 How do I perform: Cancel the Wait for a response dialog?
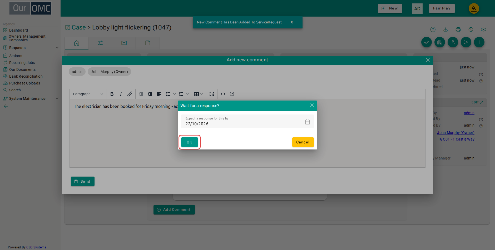pyautogui.click(x=303, y=142)
